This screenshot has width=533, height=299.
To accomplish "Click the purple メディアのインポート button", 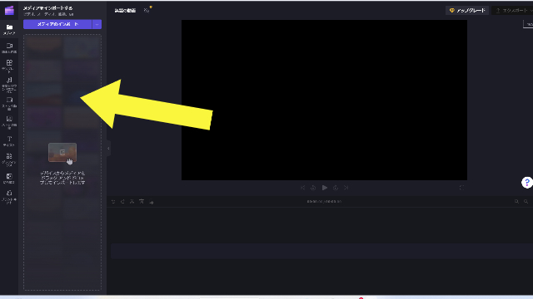I will click(57, 24).
